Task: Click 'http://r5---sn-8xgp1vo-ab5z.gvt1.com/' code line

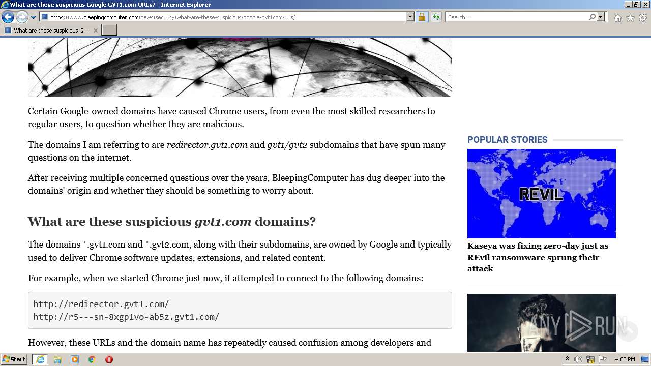Action: pos(126,317)
